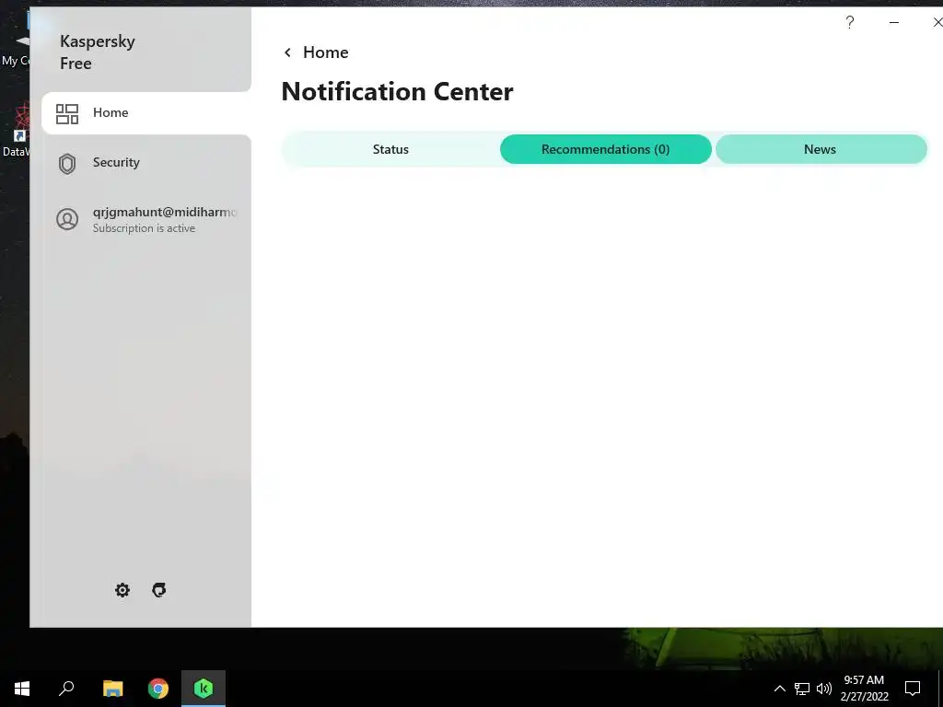Viewport: 943px width, 707px height.
Task: Open Windows taskbar search
Action: [66, 689]
